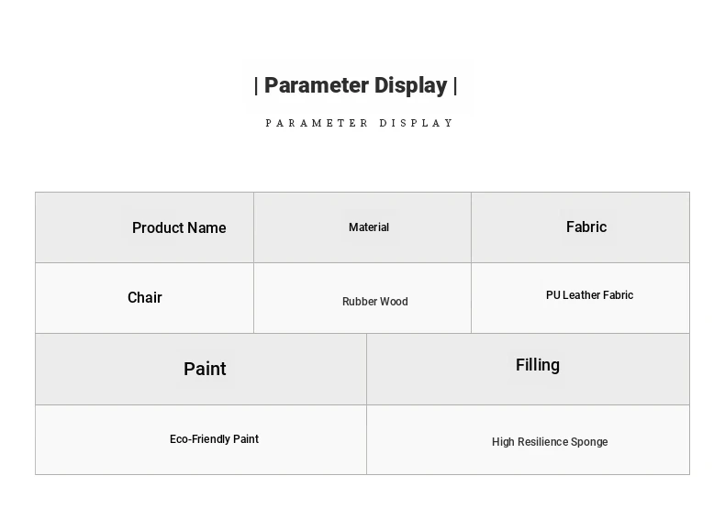This screenshot has height=509, width=725.
Task: Click the word Resilience in the filling value
Action: [x=543, y=442]
